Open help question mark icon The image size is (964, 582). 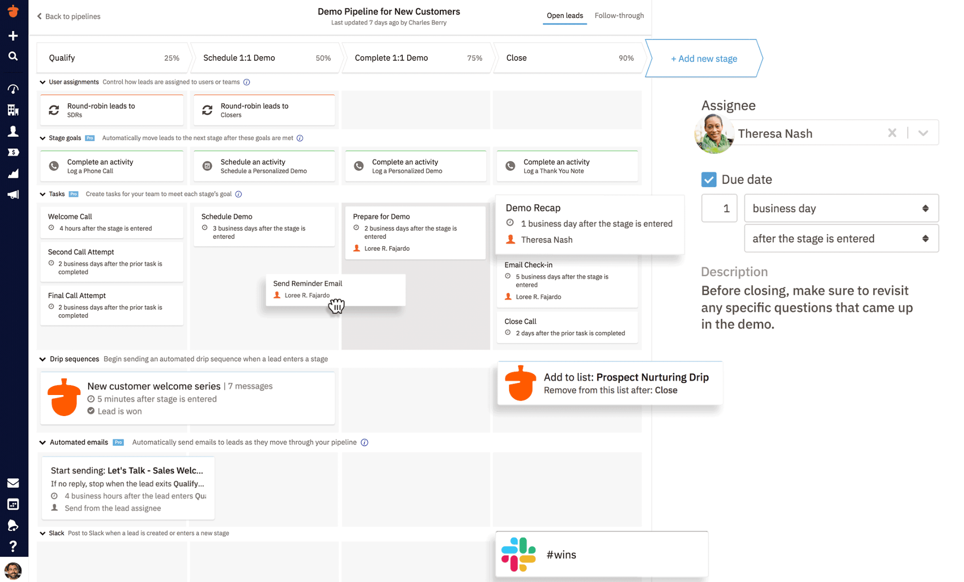coord(13,546)
